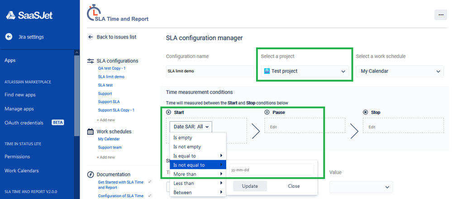Open the three-dots more options menu
The width and height of the screenshot is (452, 199).
(441, 14)
